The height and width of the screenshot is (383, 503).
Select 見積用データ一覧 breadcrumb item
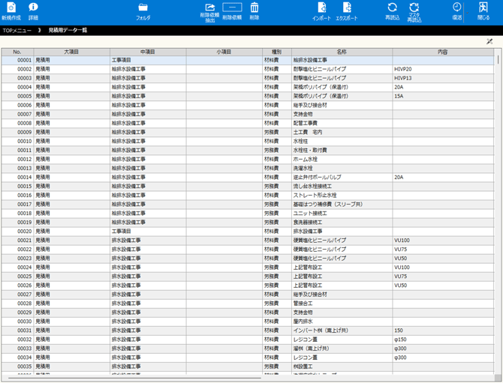click(68, 31)
